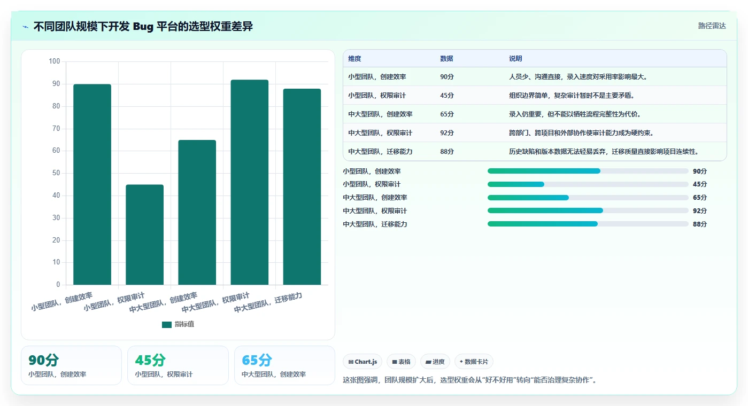748x406 pixels.
Task: Click the summary sentence about 选型权重
Action: (x=469, y=380)
